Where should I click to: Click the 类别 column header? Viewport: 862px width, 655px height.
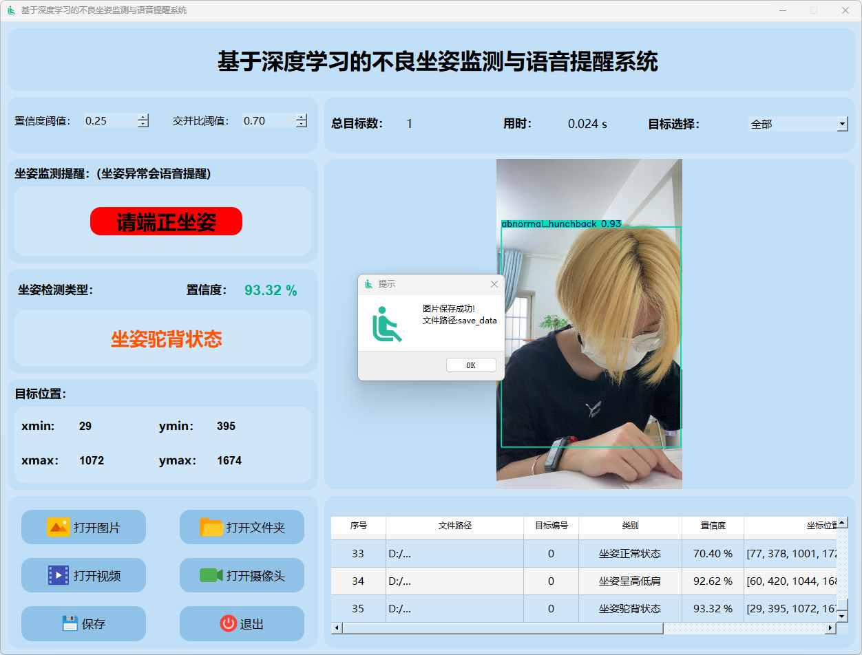pos(629,526)
